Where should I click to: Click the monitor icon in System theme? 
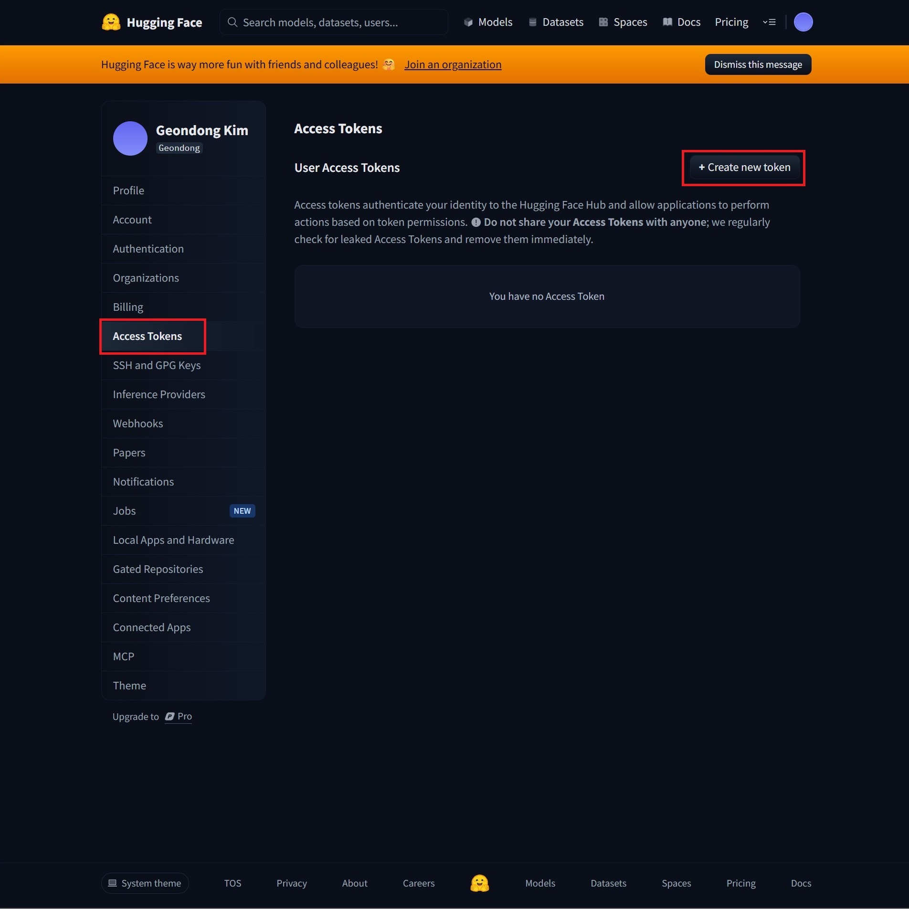113,883
